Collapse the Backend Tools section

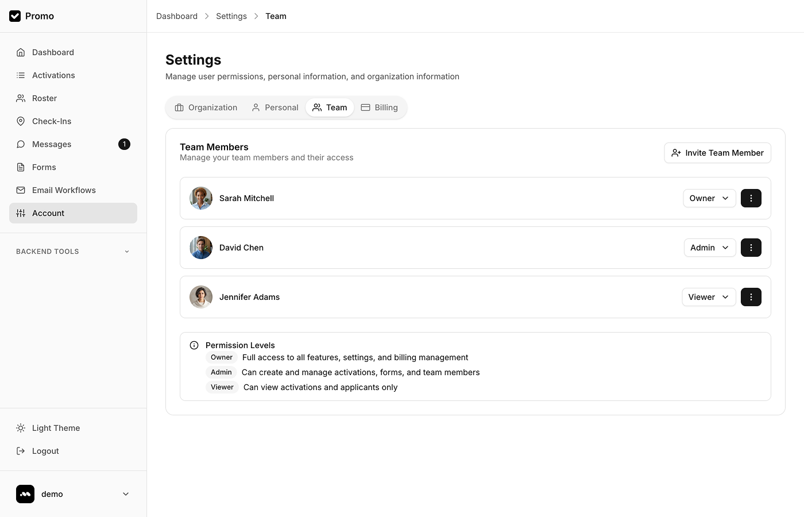click(x=126, y=251)
